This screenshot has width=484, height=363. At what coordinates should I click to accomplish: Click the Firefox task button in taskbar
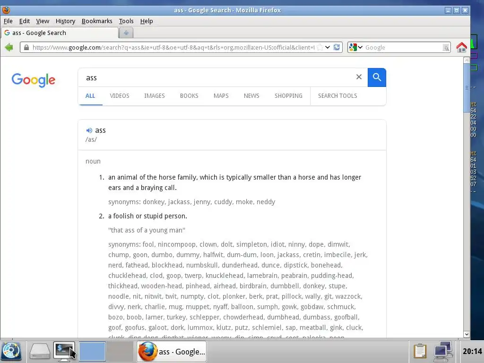pos(171,351)
